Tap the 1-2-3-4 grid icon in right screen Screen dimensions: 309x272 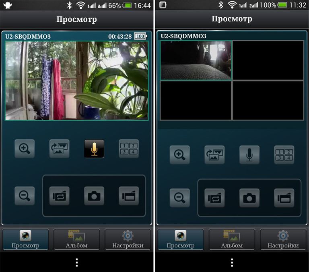pyautogui.click(x=284, y=155)
